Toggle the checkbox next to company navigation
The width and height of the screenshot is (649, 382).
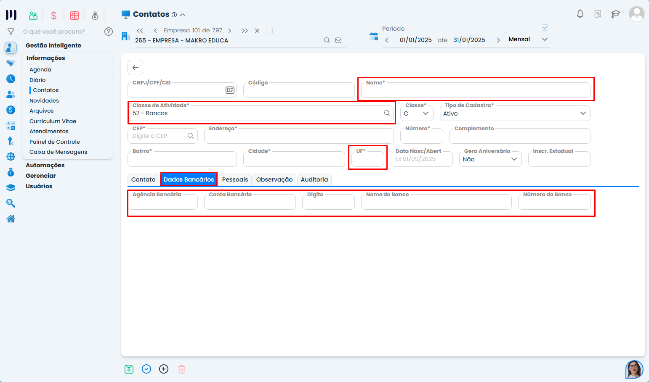(269, 31)
